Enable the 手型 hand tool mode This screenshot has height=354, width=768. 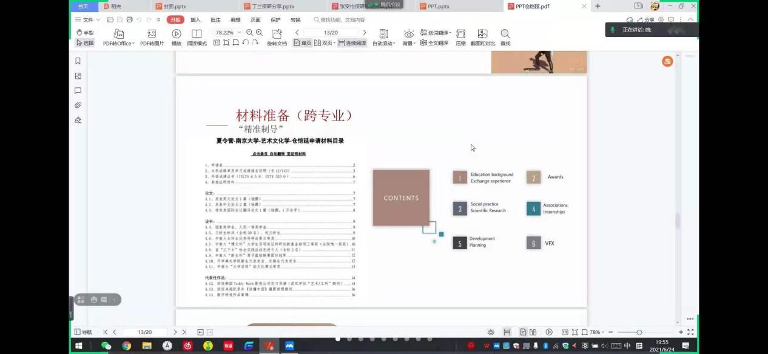pyautogui.click(x=85, y=33)
